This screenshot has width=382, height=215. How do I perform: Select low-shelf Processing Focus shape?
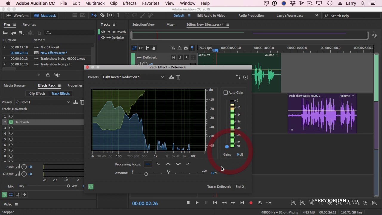(x=158, y=164)
